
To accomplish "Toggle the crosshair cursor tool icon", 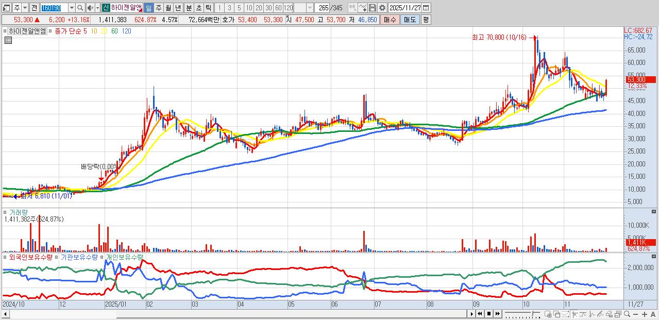I will pyautogui.click(x=574, y=314).
